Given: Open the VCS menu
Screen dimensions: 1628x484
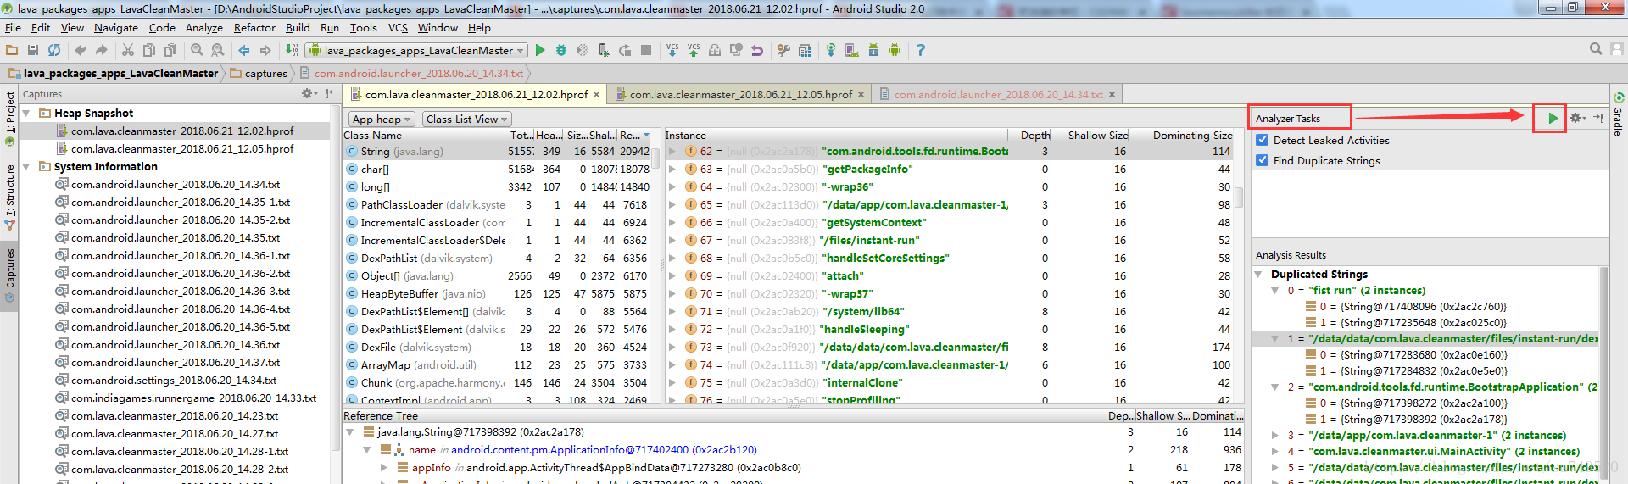Looking at the screenshot, I should click(398, 28).
